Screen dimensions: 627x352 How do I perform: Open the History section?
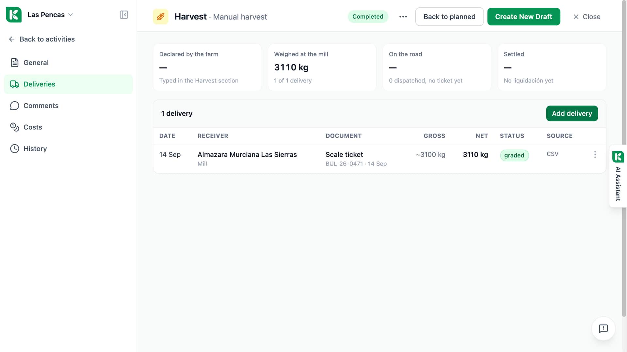coord(68,149)
